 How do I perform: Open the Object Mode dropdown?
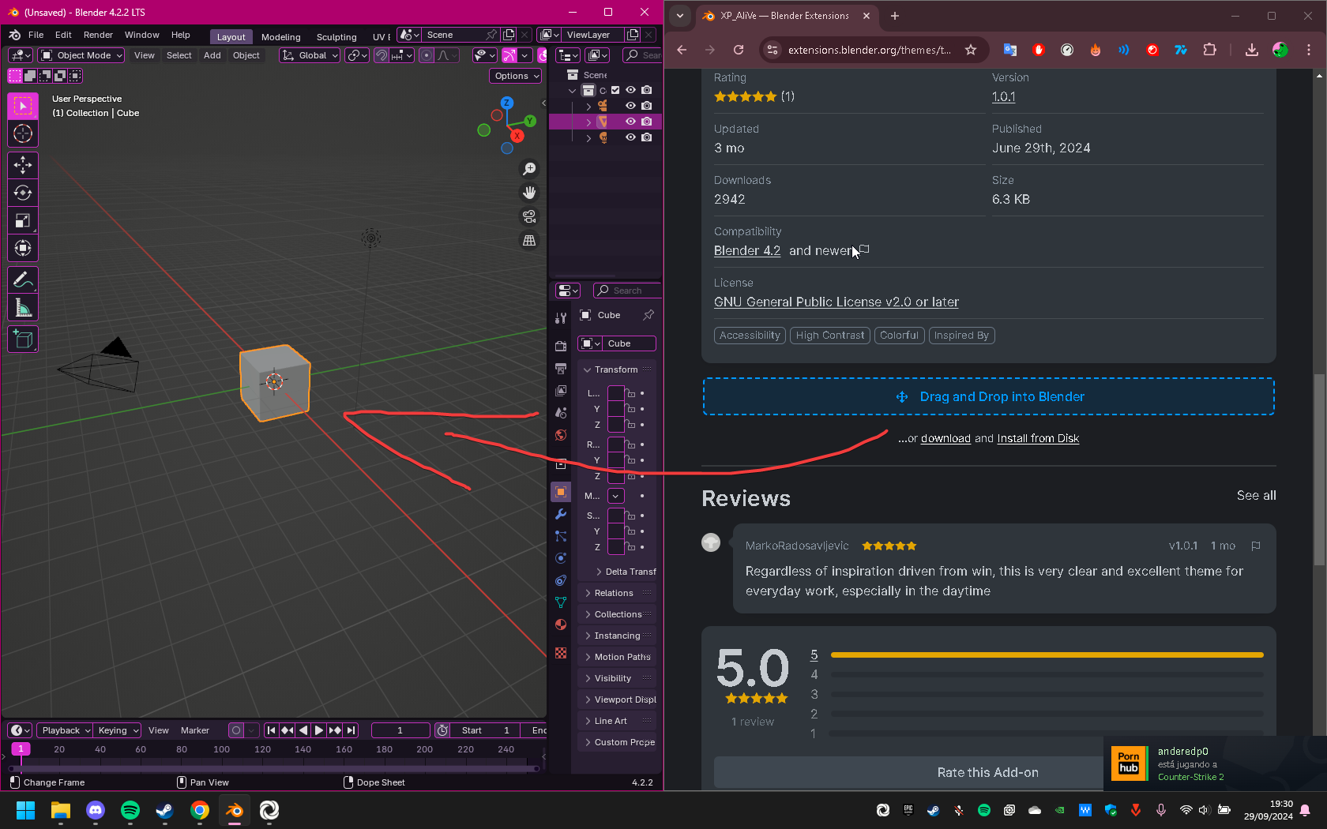coord(81,55)
